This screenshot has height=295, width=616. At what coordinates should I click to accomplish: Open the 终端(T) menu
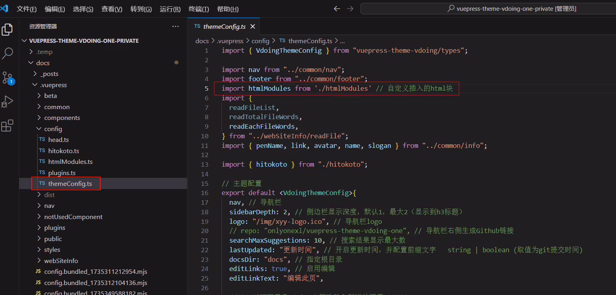pos(199,9)
